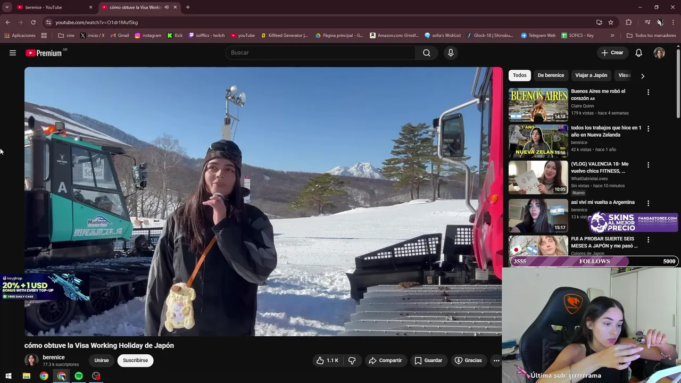Open Spotify from taskbar
681x383 pixels.
79,376
